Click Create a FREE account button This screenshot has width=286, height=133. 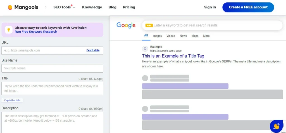[x=248, y=7]
